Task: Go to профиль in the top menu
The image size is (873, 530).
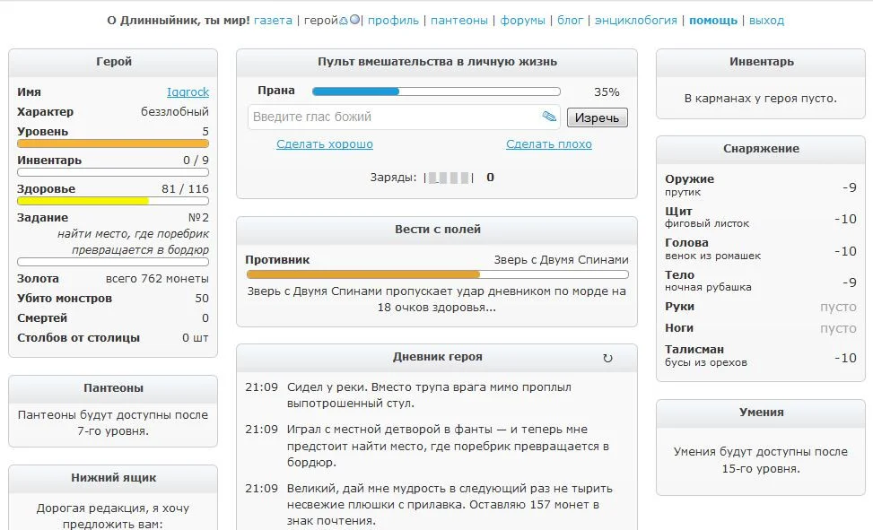Action: coord(393,20)
